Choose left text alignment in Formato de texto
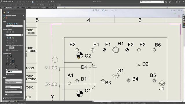This screenshot has width=185, height=104. (8, 32)
